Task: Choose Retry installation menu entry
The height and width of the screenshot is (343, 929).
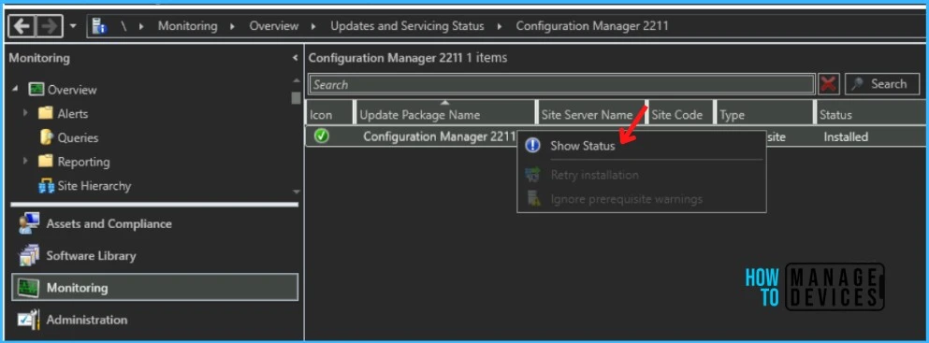Action: (641, 175)
